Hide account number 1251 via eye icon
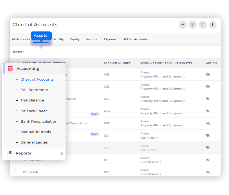 click(208, 74)
